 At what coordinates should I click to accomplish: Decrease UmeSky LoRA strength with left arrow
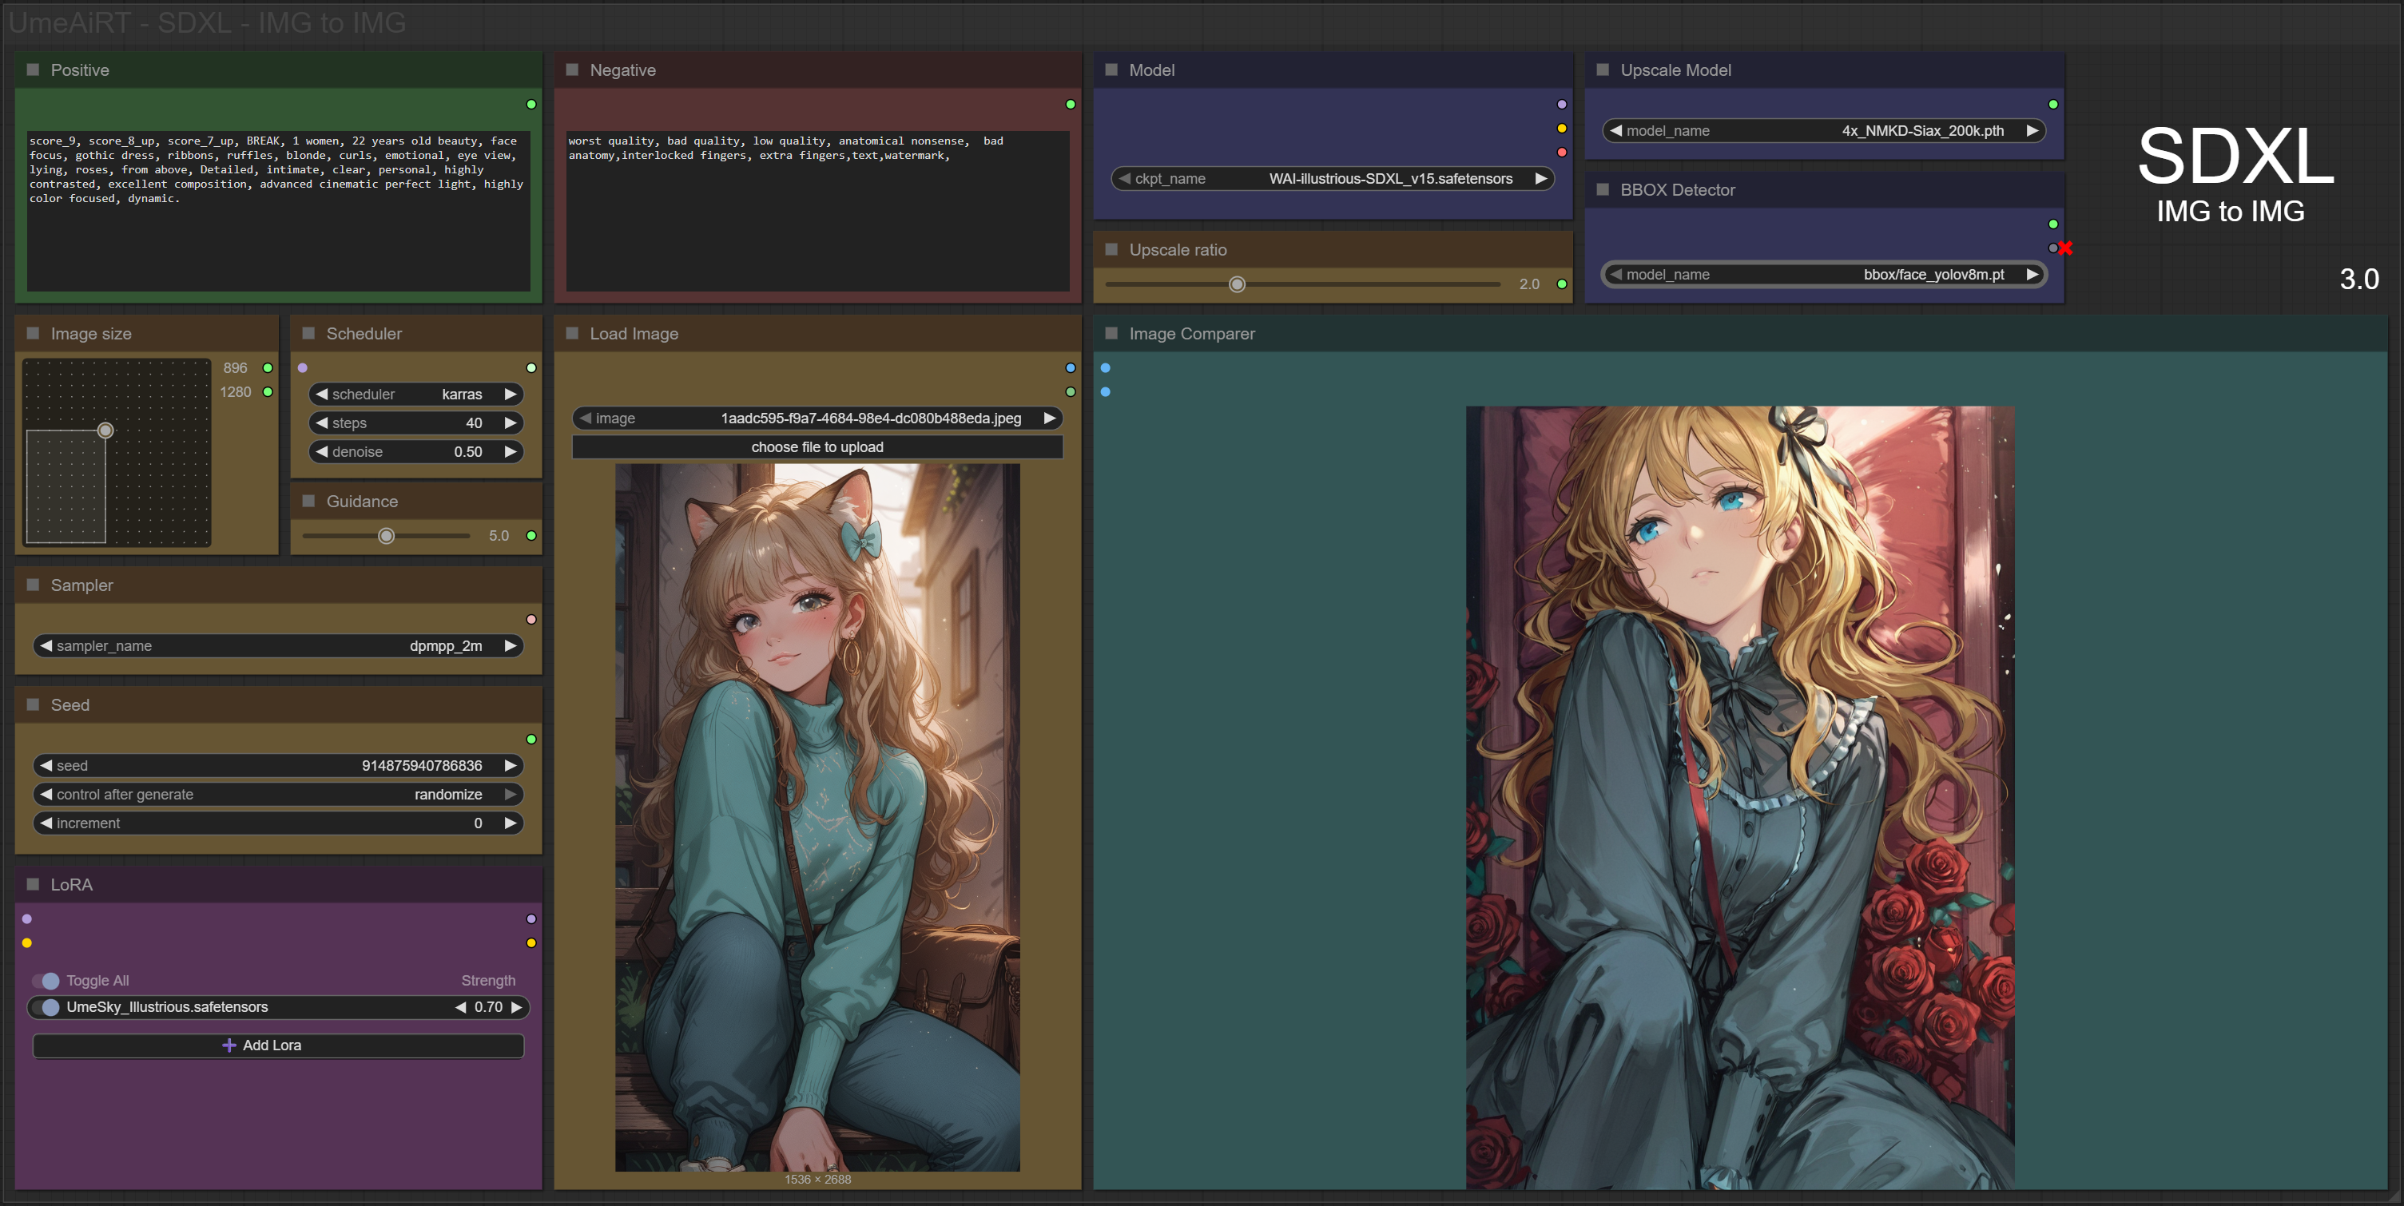pyautogui.click(x=460, y=1006)
